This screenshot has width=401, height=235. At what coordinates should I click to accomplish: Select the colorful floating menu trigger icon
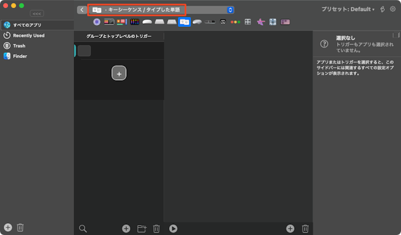pos(122,22)
